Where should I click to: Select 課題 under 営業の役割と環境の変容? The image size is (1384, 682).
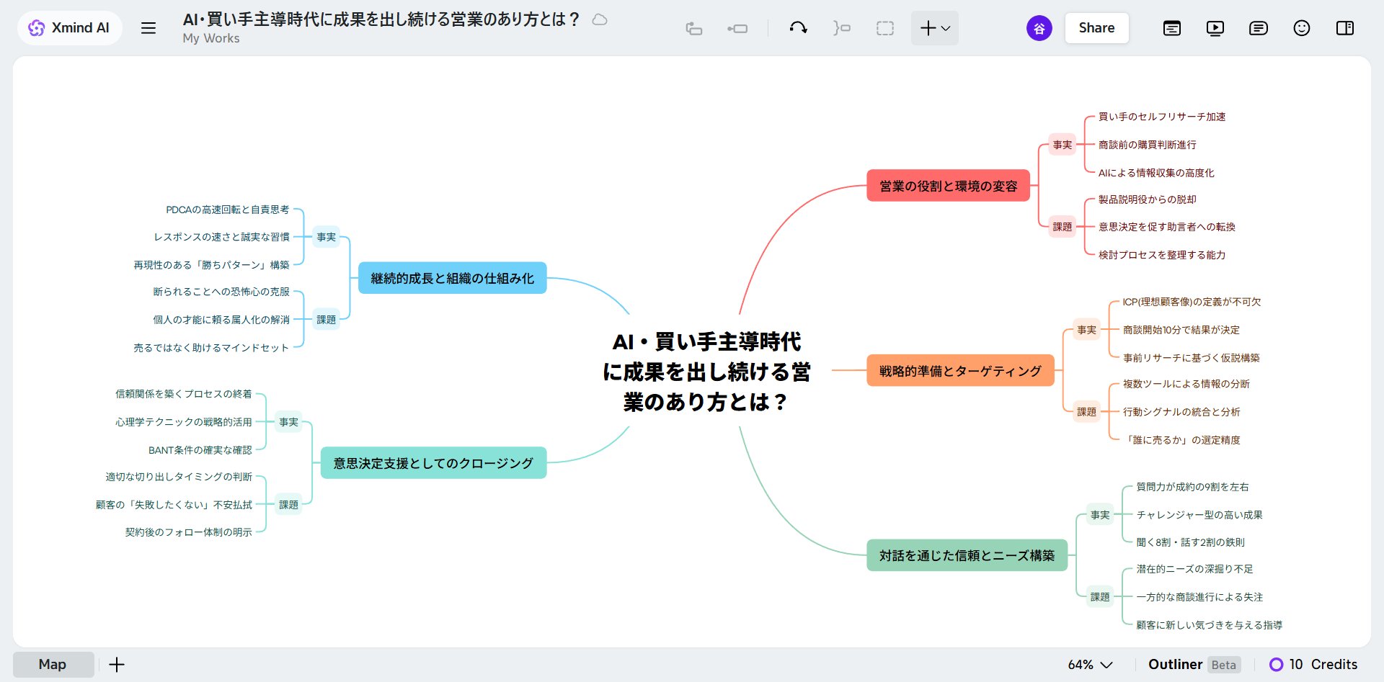1062,227
